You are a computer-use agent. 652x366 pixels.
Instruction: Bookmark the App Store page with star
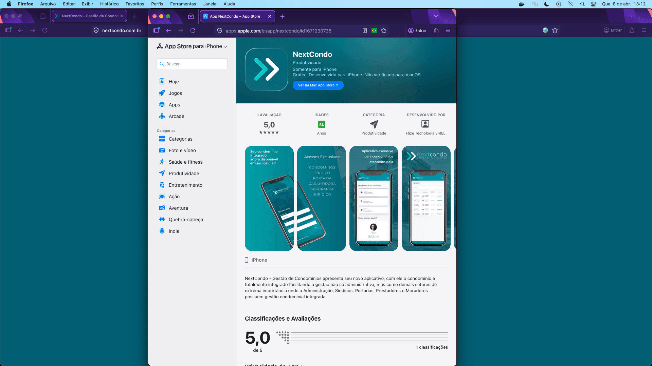[x=384, y=30]
